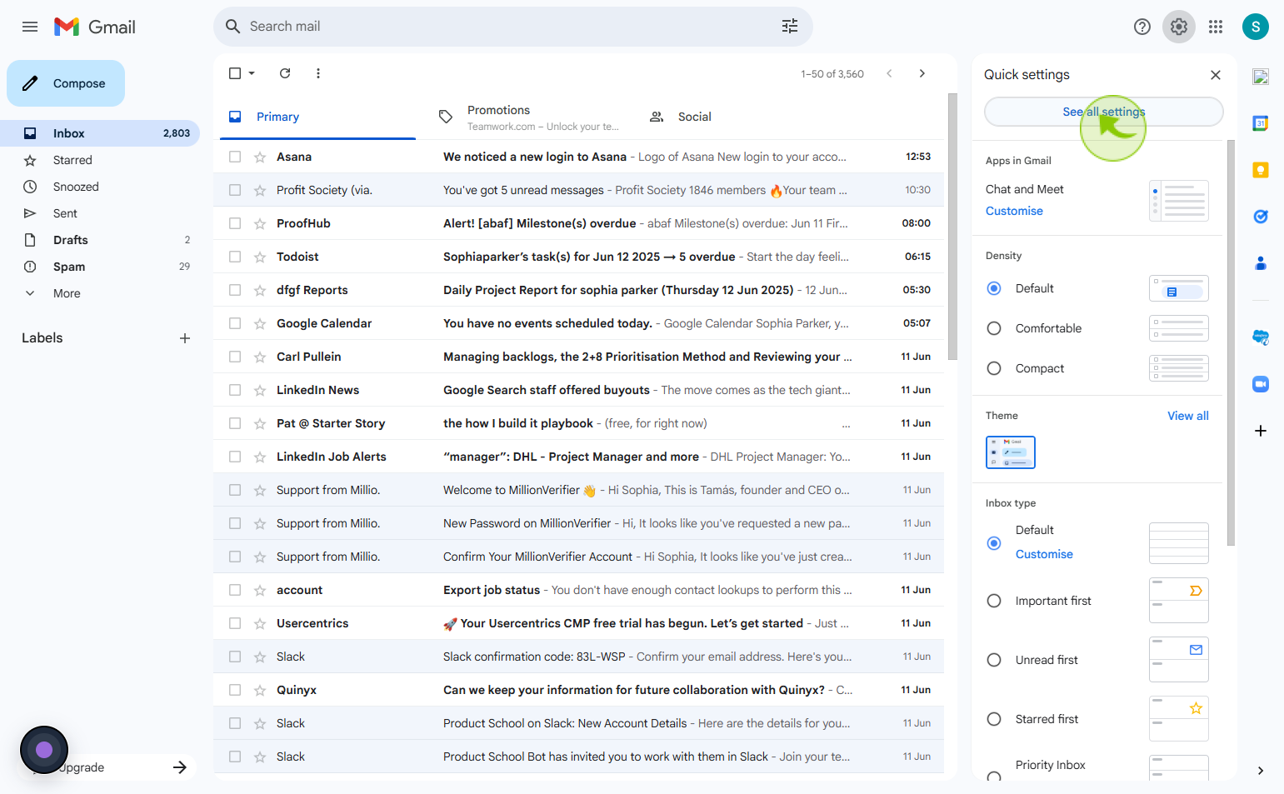This screenshot has width=1284, height=794.
Task: Open the Support help icon
Action: tap(1142, 27)
